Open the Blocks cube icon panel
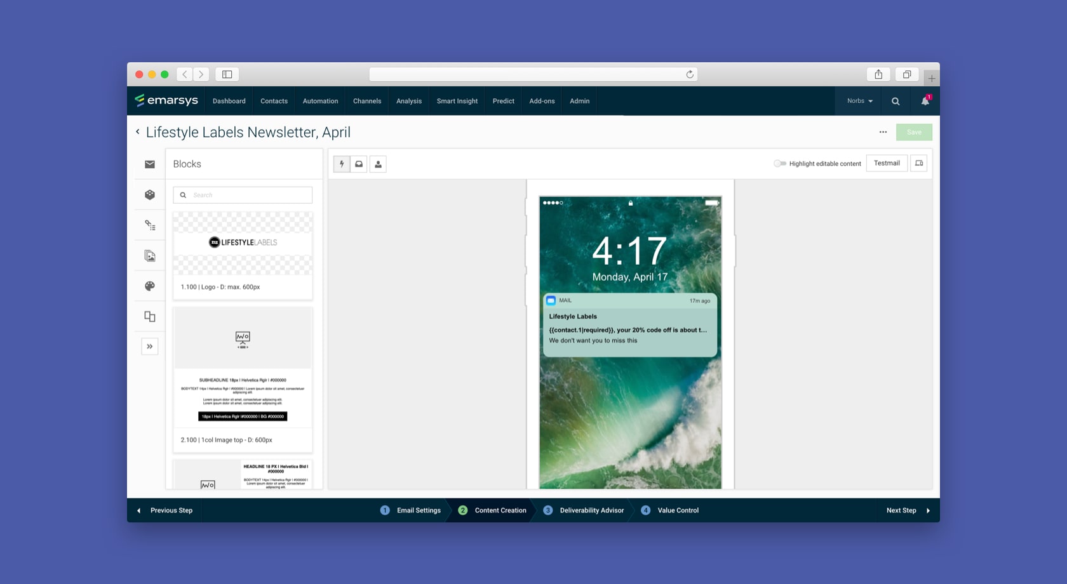Viewport: 1067px width, 584px height. click(150, 195)
